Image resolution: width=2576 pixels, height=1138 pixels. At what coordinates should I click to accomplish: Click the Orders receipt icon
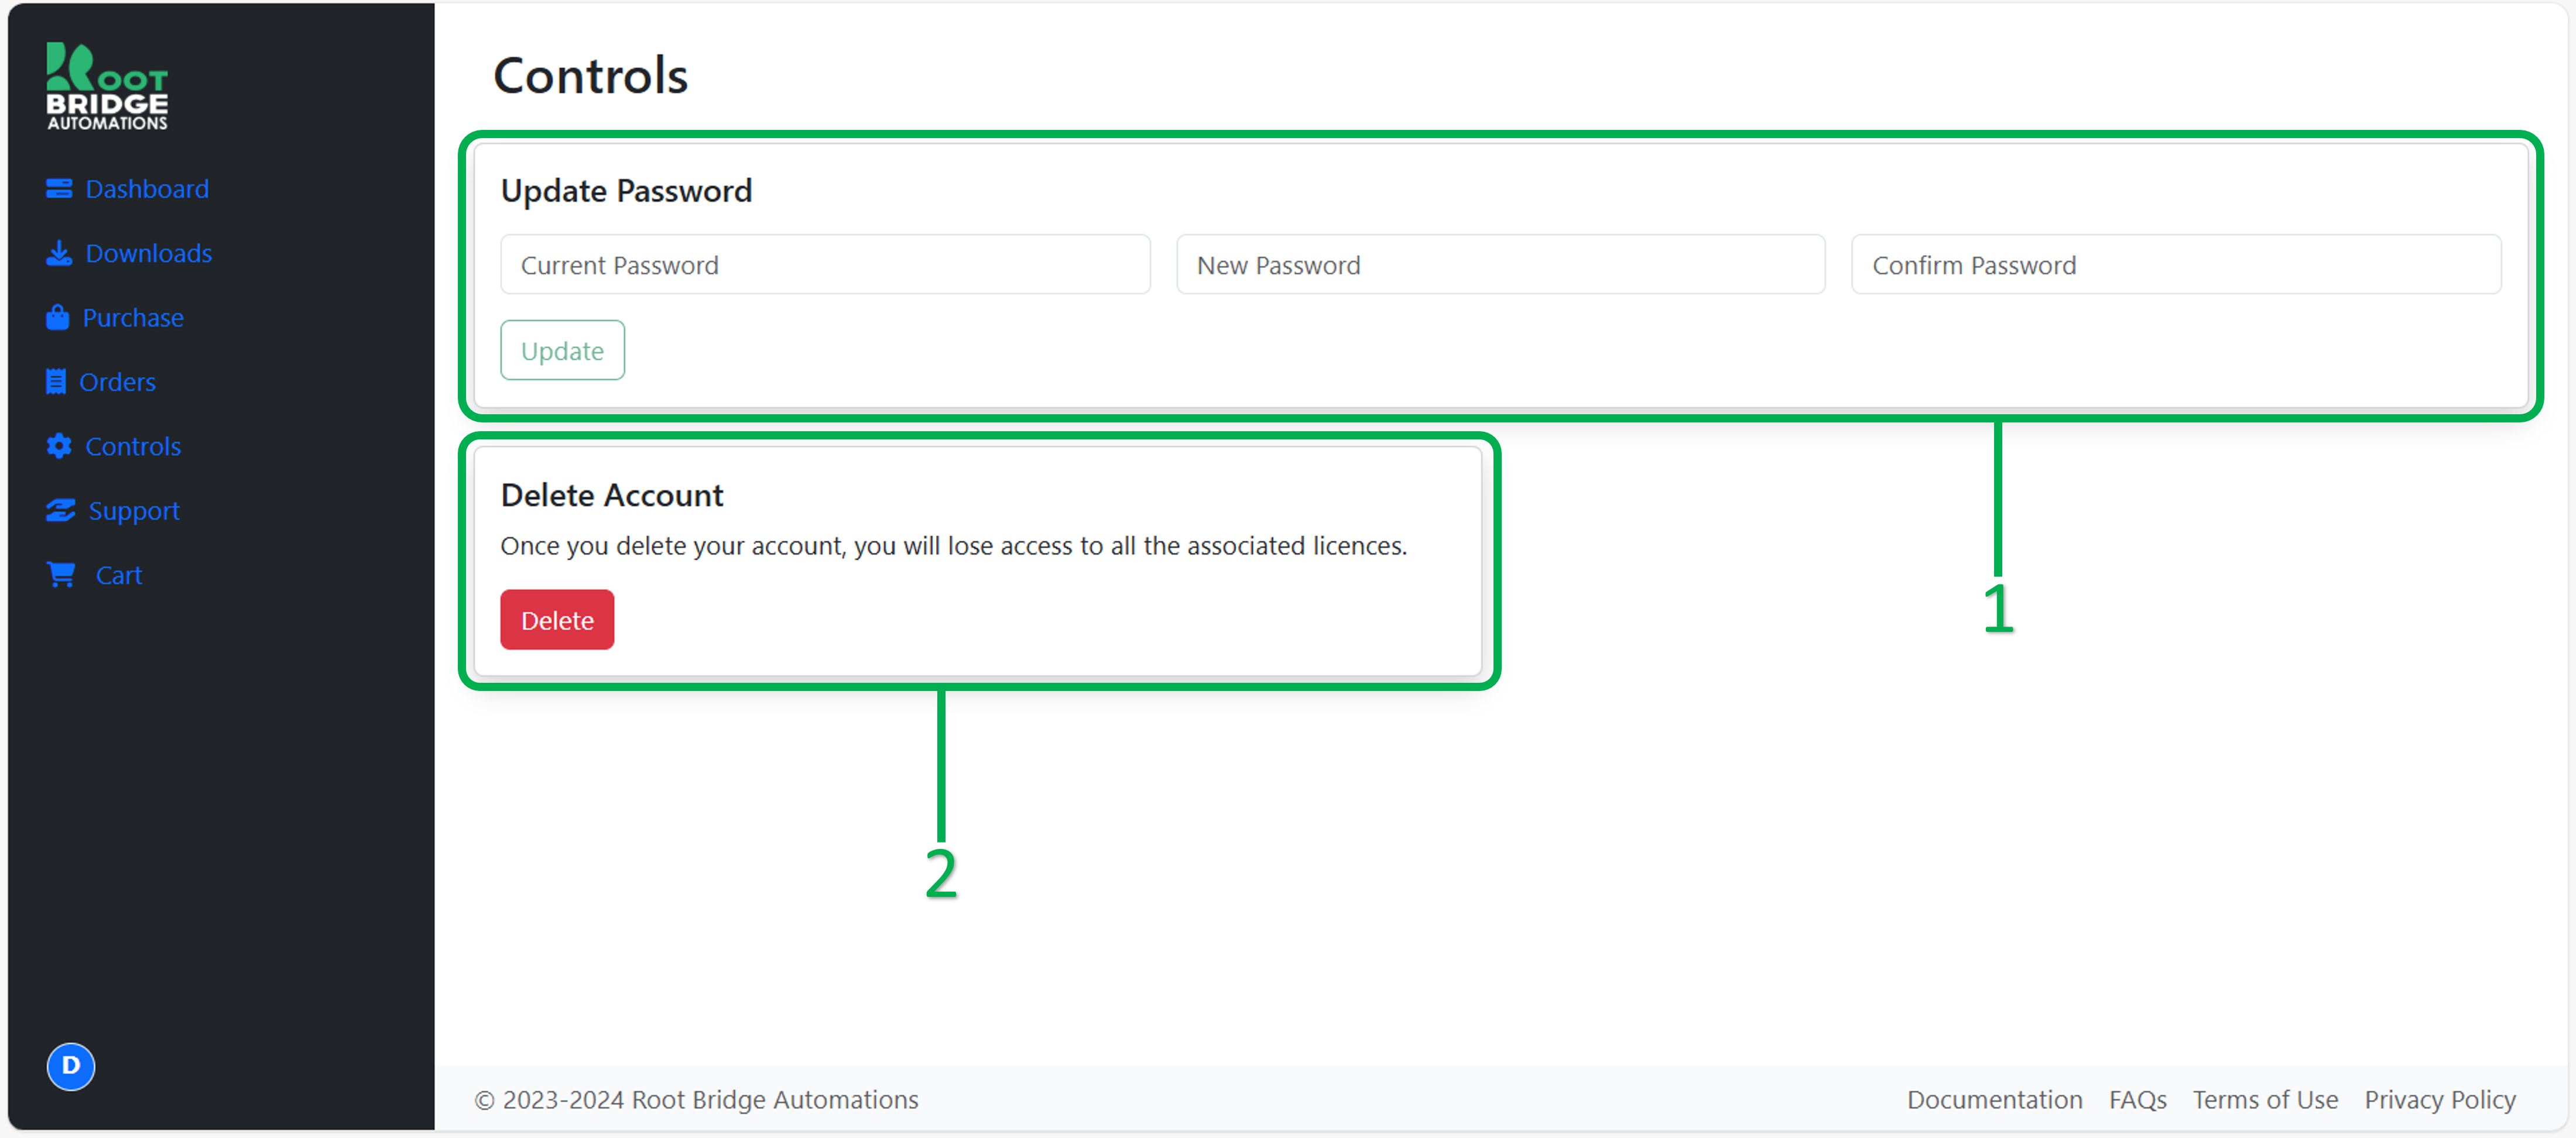coord(56,381)
